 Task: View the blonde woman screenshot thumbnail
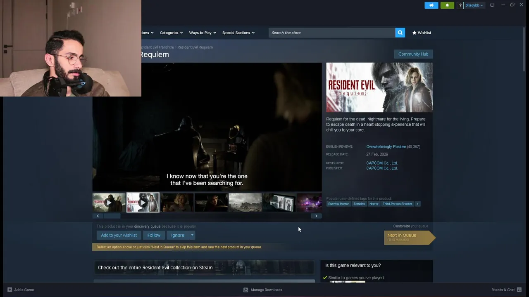pos(177,203)
